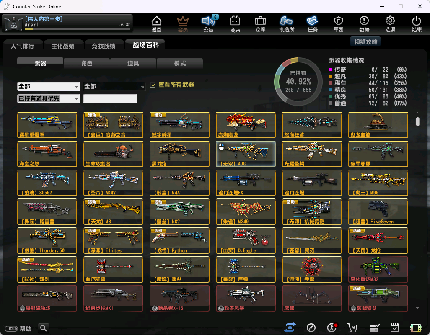Click the magnifier search icon beside 帮助
Screen dimensions: 430x335
(x=43, y=328)
